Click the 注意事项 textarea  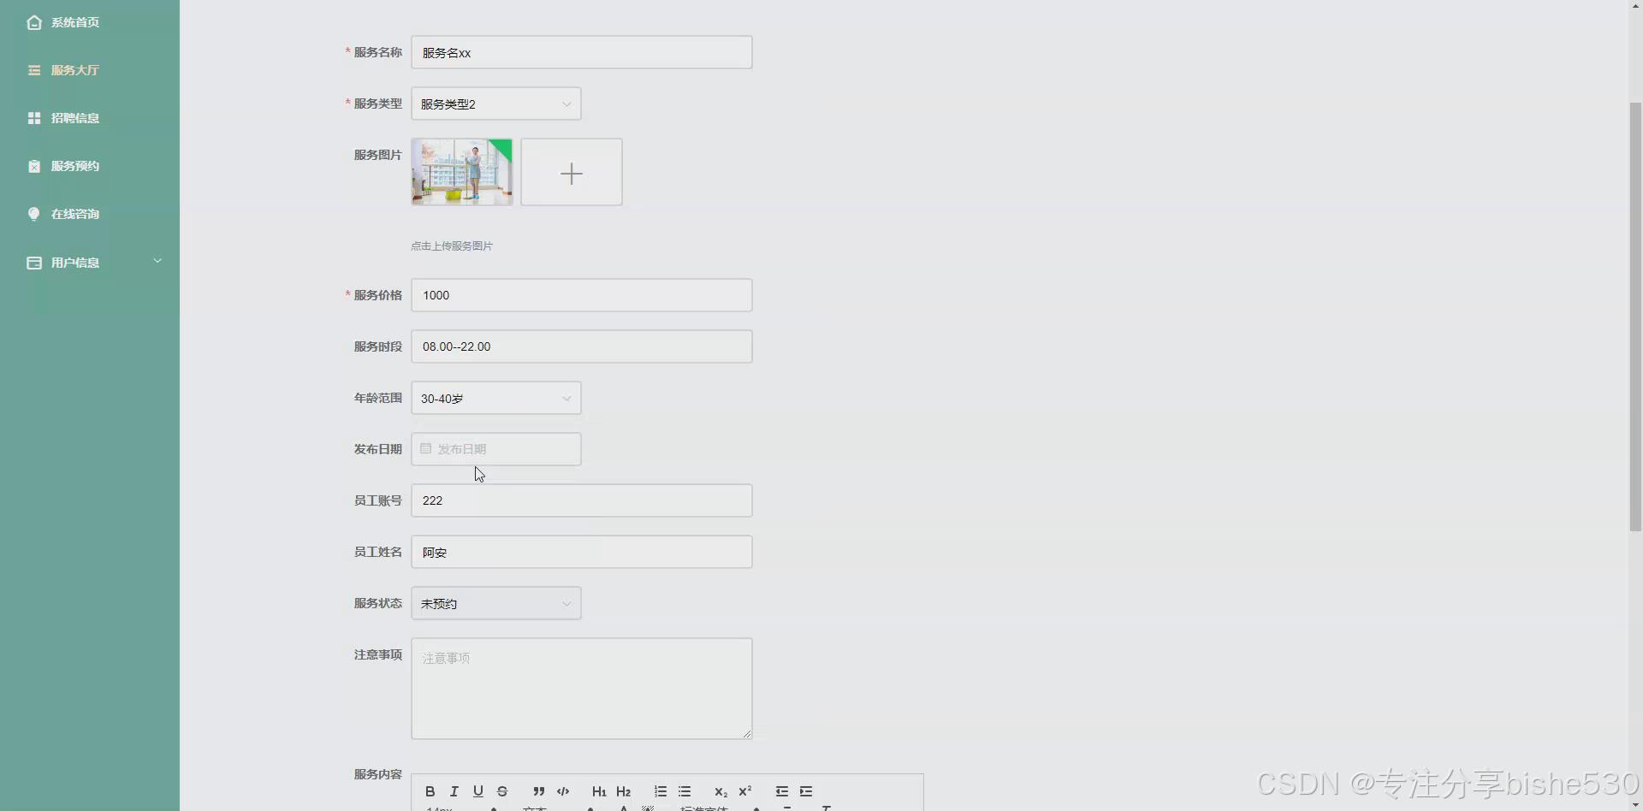pyautogui.click(x=582, y=689)
